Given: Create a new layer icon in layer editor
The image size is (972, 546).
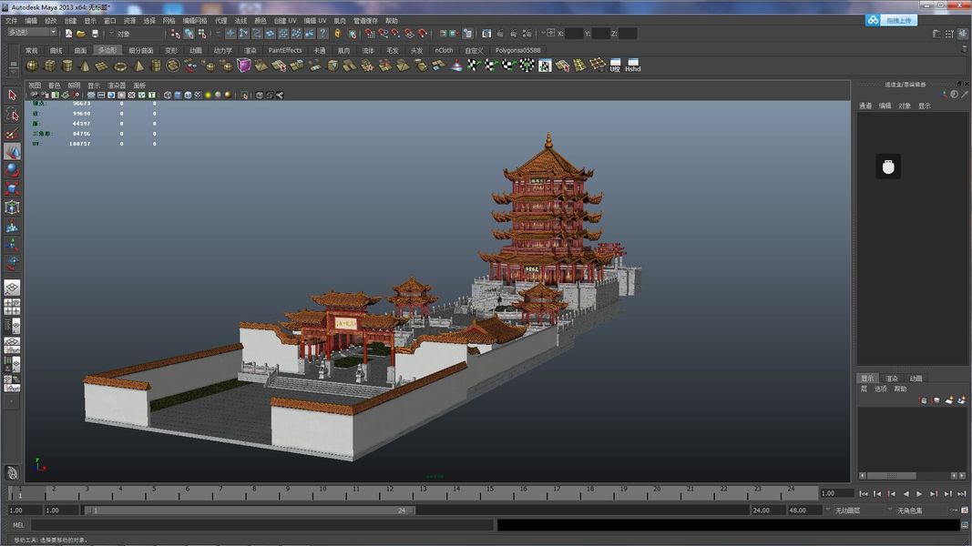Looking at the screenshot, I should click(x=949, y=400).
